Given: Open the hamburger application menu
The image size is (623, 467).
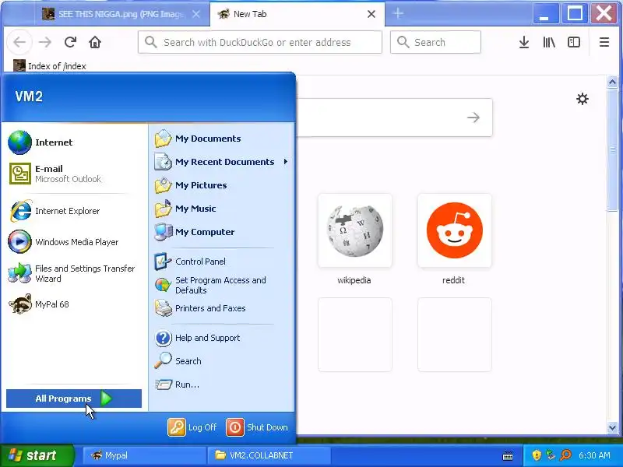Looking at the screenshot, I should coord(604,42).
